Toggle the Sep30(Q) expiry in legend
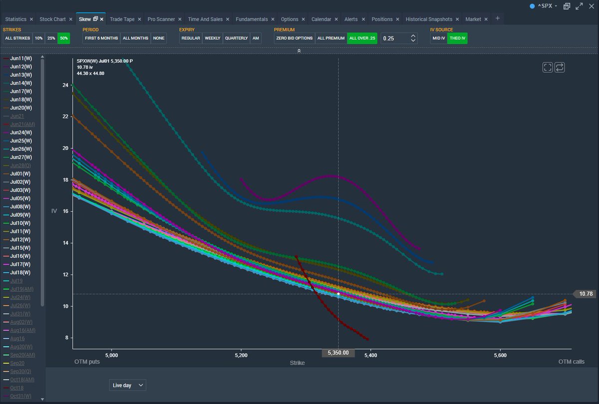Screen dimensions: 599x404 pyautogui.click(x=18, y=371)
